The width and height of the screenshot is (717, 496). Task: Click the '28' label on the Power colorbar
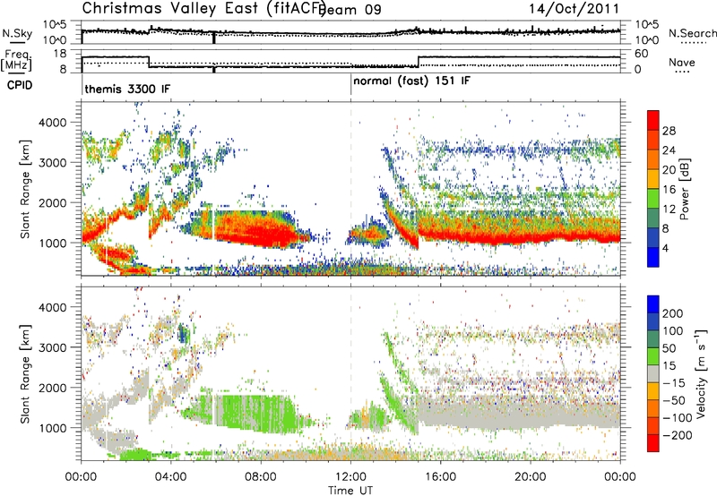[669, 131]
